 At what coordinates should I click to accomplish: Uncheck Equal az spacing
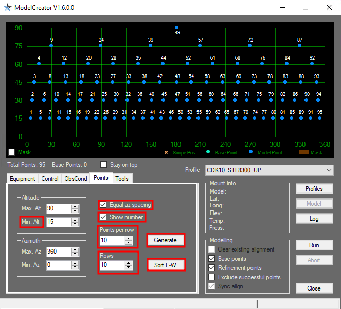(x=103, y=205)
